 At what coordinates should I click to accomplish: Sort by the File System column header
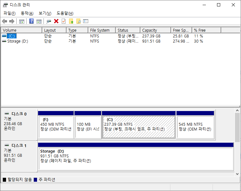[x=102, y=30]
